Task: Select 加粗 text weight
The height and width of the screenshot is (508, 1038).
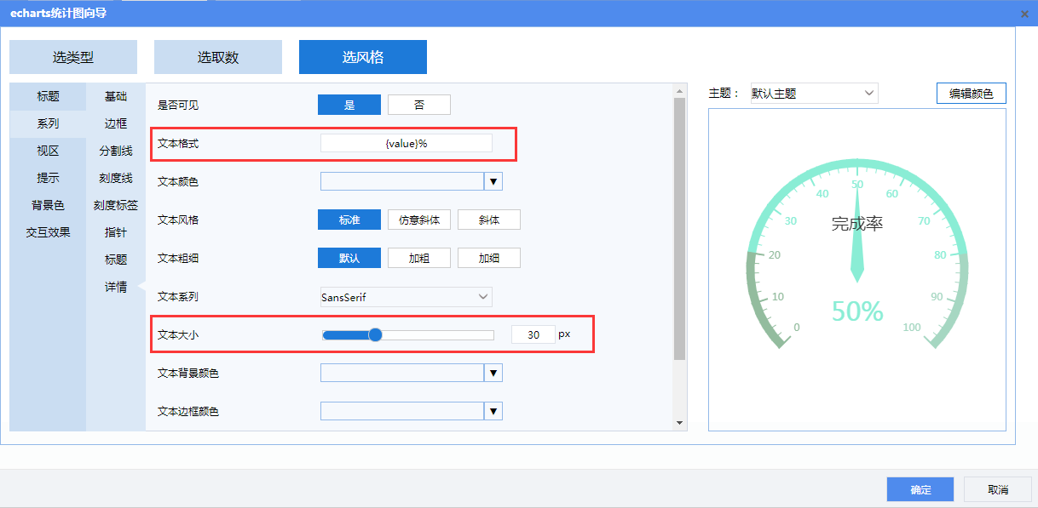Action: [x=419, y=258]
